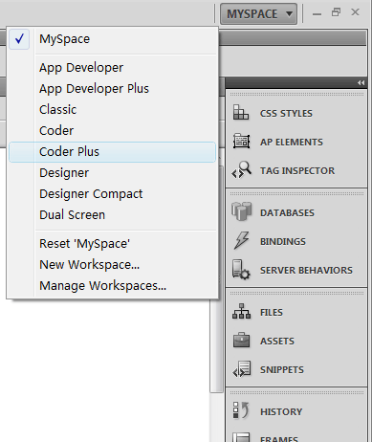The height and width of the screenshot is (442, 372).
Task: Close the application window
Action: (355, 12)
